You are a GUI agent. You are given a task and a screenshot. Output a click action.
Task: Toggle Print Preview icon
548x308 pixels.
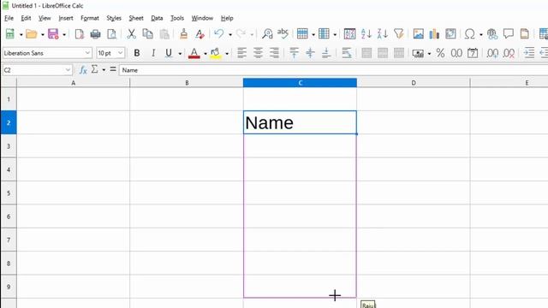click(x=111, y=34)
